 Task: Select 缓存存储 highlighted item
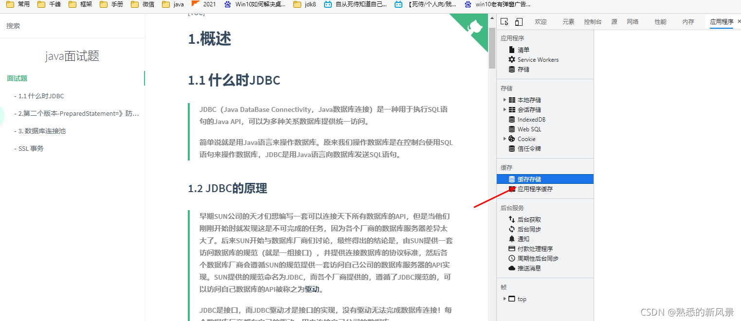tap(545, 179)
